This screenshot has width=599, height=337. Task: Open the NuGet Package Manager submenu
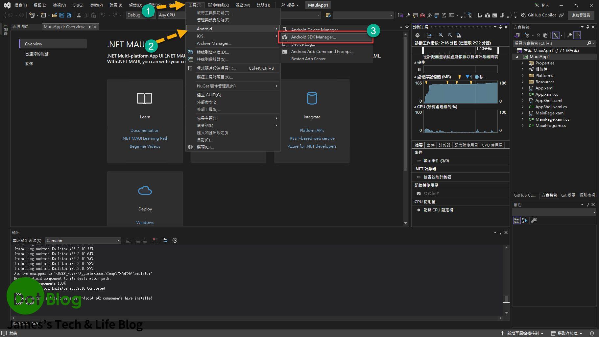(233, 86)
